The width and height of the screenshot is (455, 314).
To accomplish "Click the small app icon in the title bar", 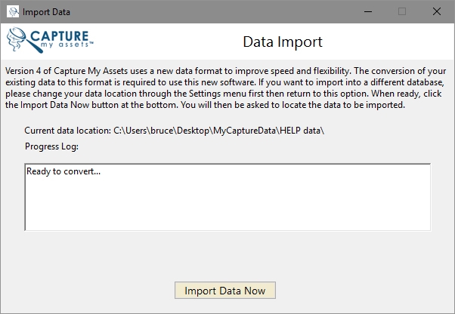I will click(13, 12).
